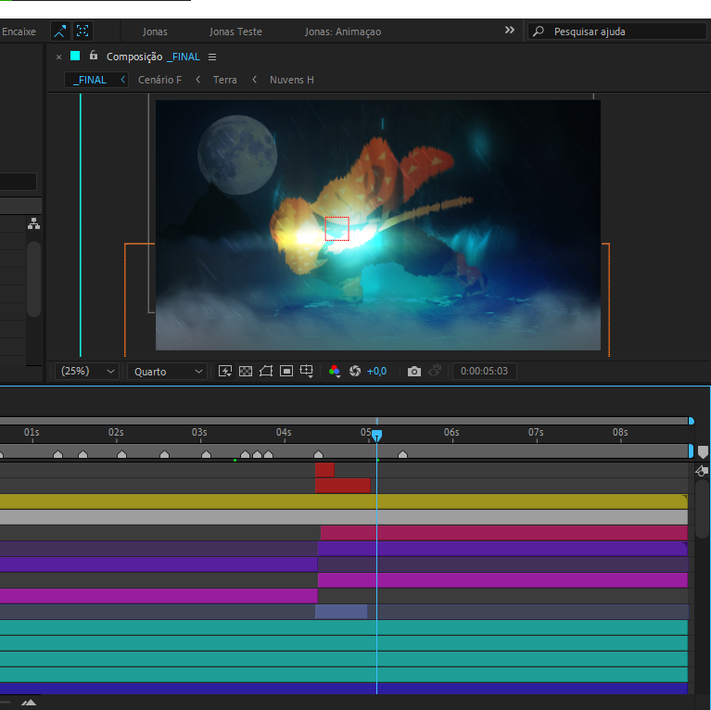Click the region of interest icon
711x710 pixels.
click(286, 371)
